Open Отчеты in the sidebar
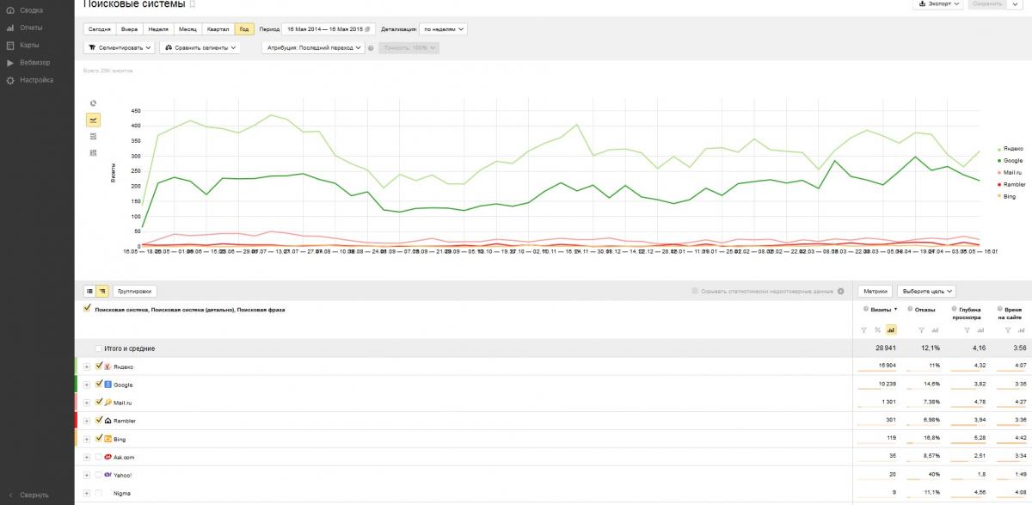The width and height of the screenshot is (1032, 505). coord(26,28)
